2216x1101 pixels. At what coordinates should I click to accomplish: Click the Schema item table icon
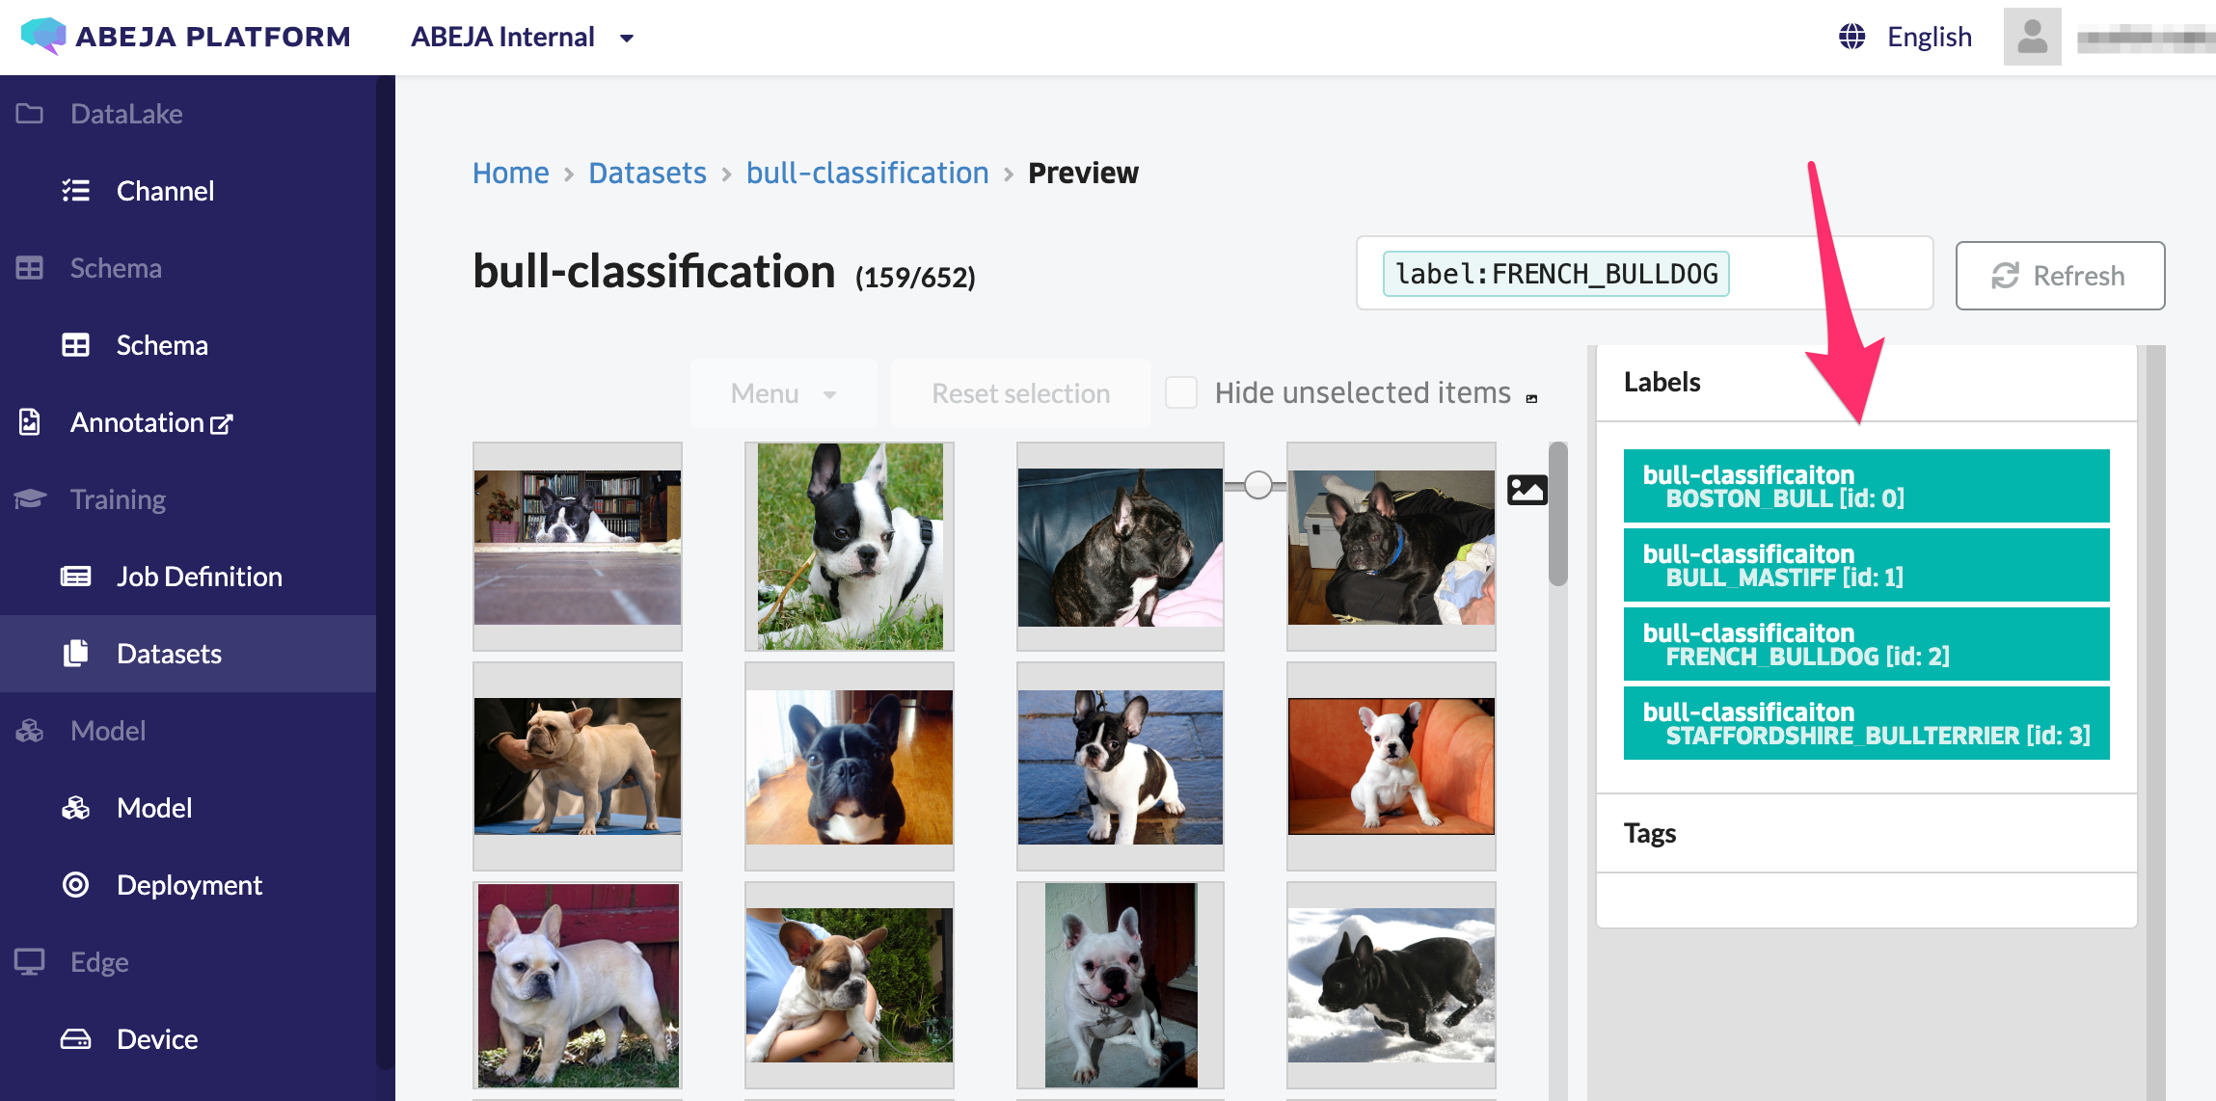76,345
